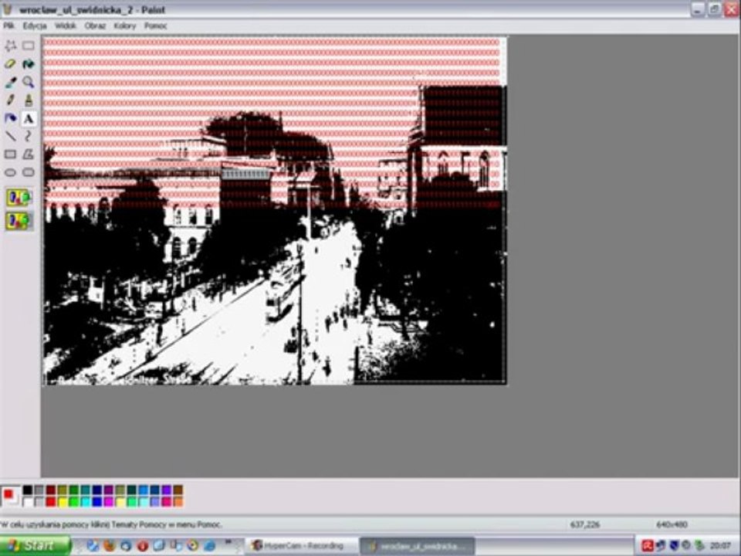Screen dimensions: 741x556
Task: Click the system tray clock showing 20:07
Action: (x=720, y=546)
